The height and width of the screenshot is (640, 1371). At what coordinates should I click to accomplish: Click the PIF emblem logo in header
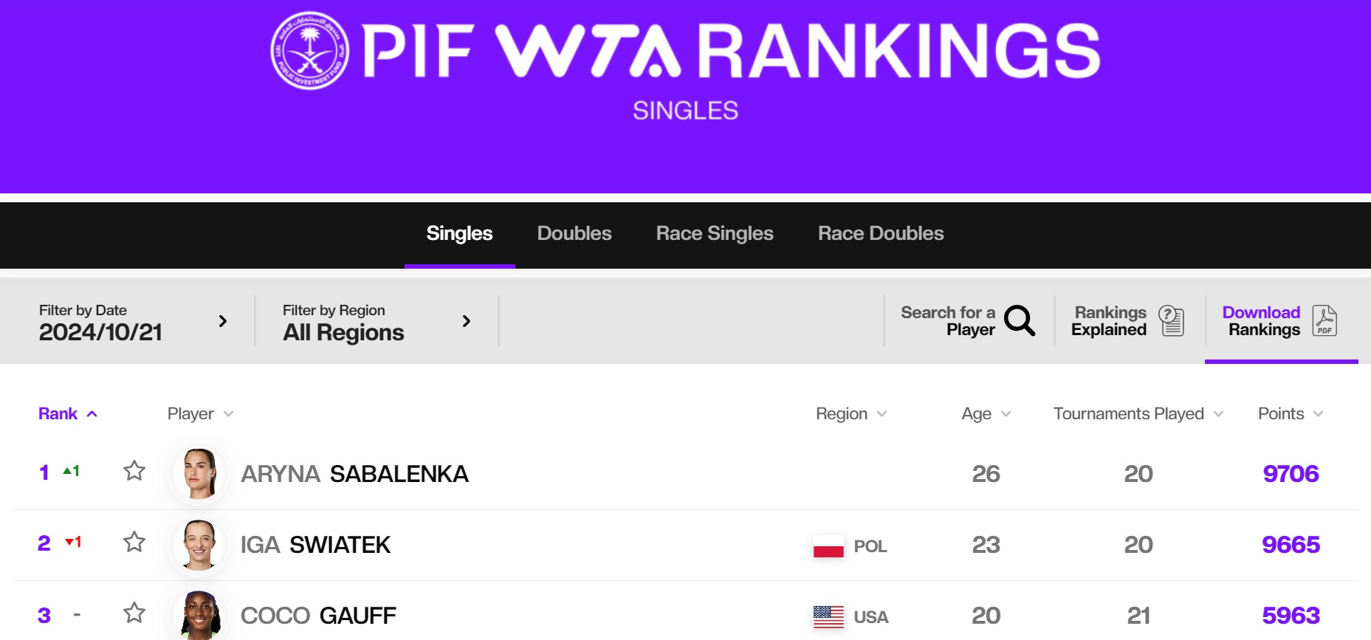310,50
